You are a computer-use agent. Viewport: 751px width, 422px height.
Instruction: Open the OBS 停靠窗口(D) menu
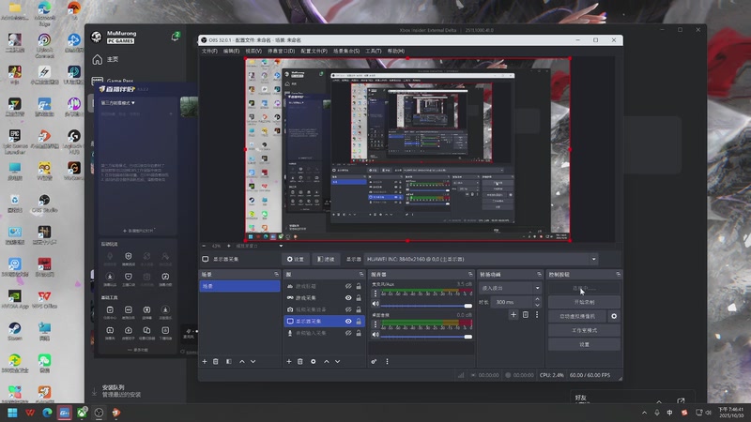coord(281,51)
